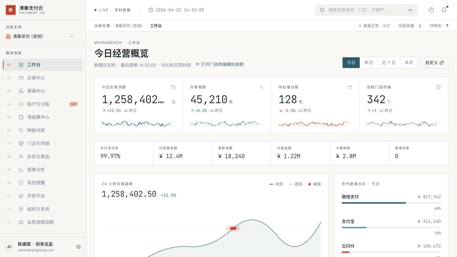Click 清衡茶饮 (连锁) in the breadcrumb

click(x=129, y=26)
